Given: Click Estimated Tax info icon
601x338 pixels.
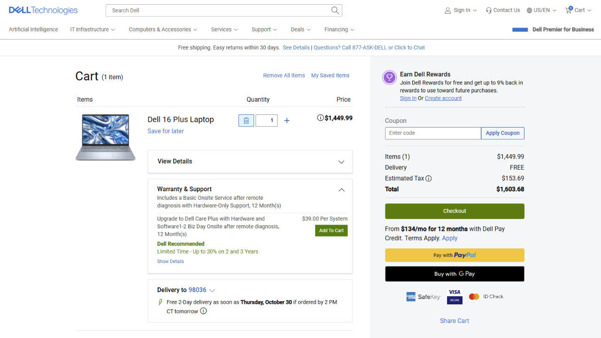Looking at the screenshot, I should (428, 179).
